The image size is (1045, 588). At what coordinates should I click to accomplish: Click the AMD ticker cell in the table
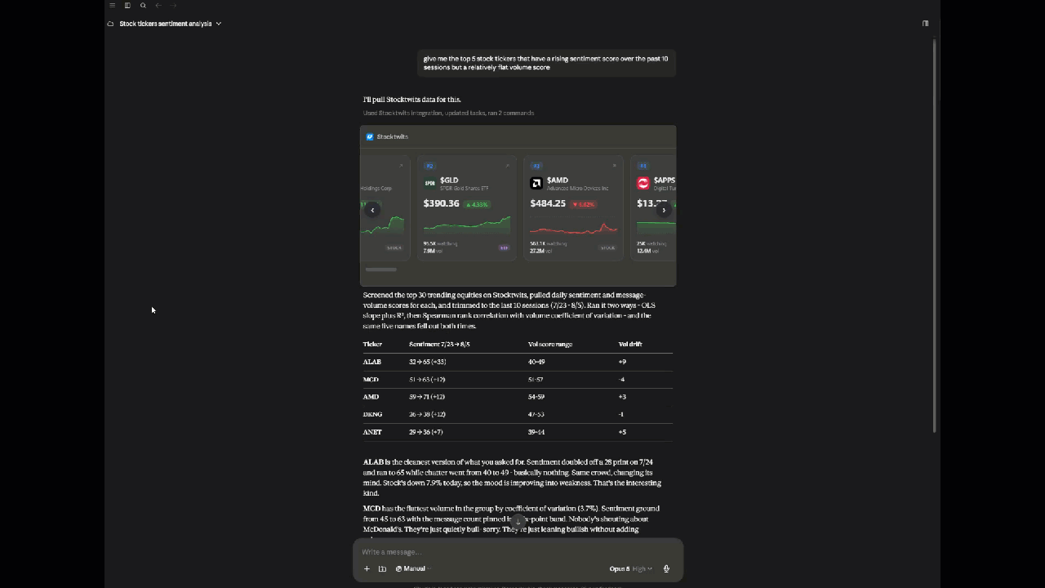(x=371, y=397)
